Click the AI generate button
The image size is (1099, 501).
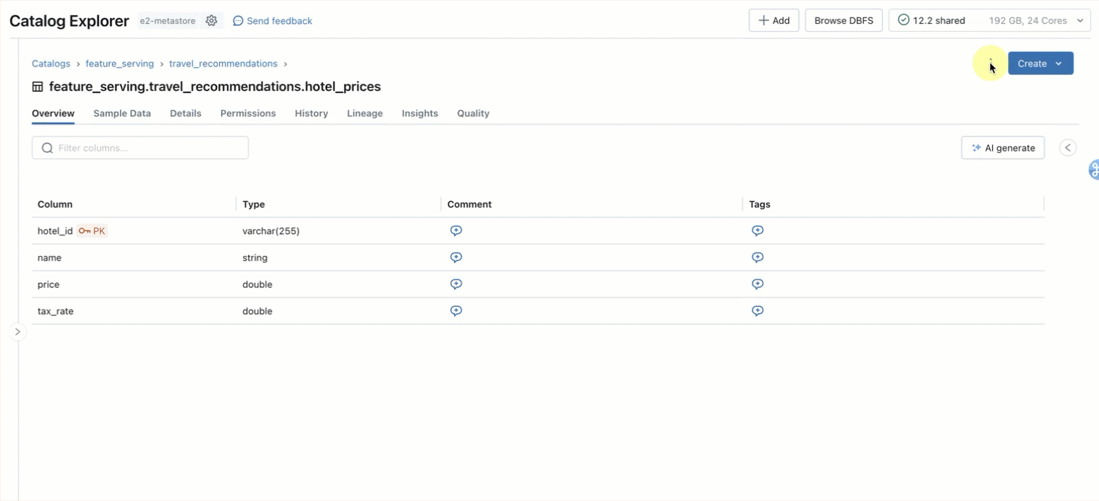(x=1003, y=147)
